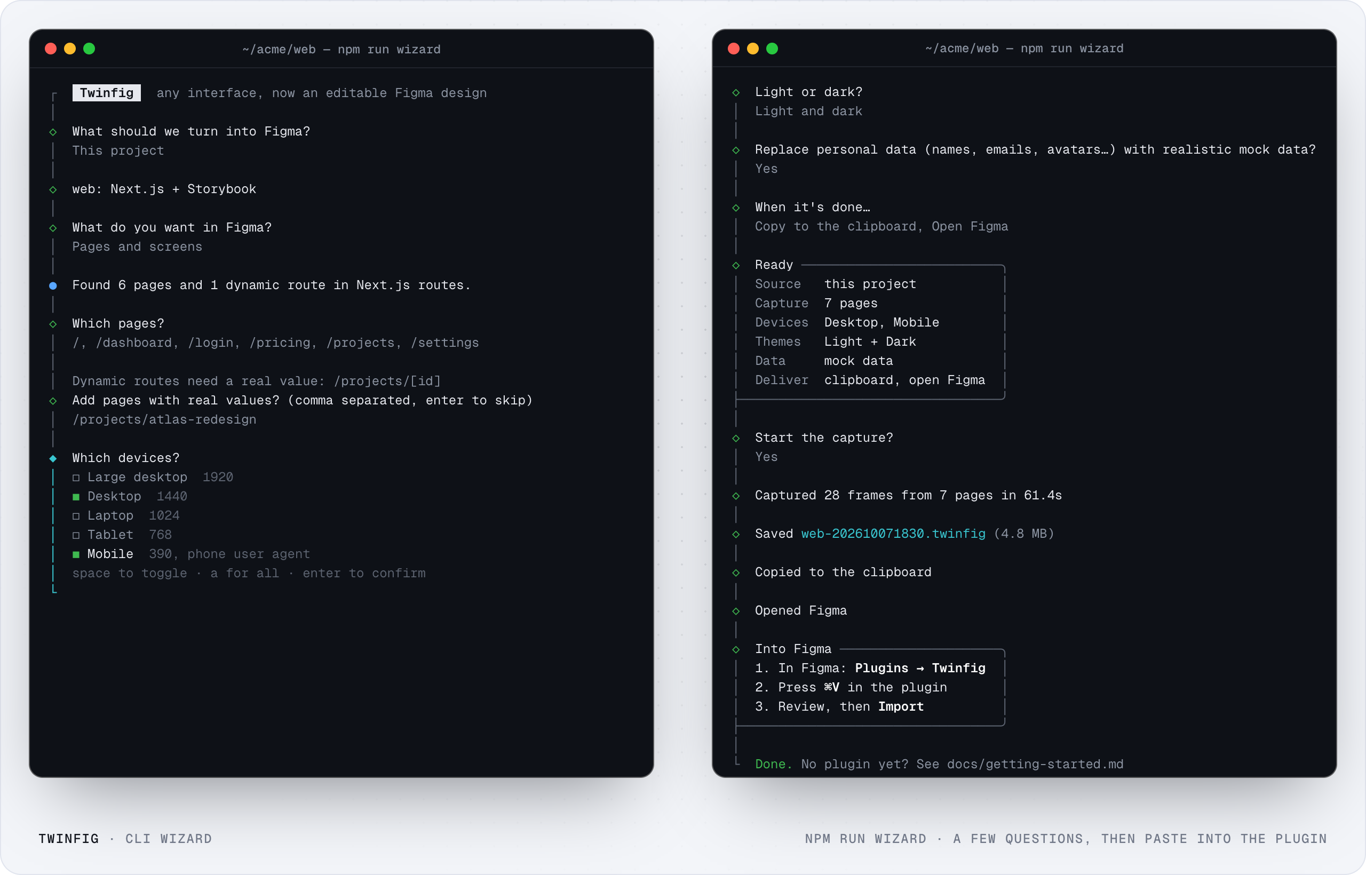The height and width of the screenshot is (875, 1366).
Task: Click the Twinfig badge in left terminal
Action: pos(107,93)
